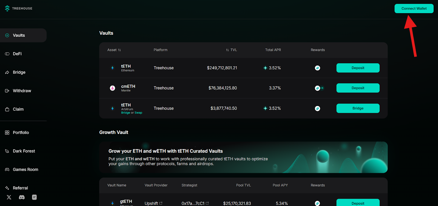Click rewards icon in gtETH row

click(318, 203)
